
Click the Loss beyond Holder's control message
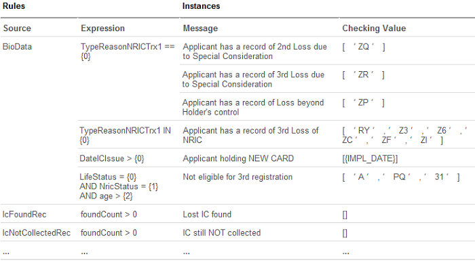pyautogui.click(x=253, y=107)
